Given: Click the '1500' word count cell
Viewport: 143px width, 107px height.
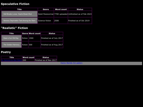Looking at the screenshot, I should pos(35,38).
